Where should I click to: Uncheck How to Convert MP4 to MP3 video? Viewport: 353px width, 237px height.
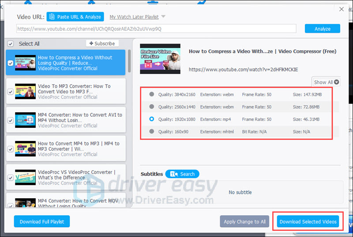point(10,149)
